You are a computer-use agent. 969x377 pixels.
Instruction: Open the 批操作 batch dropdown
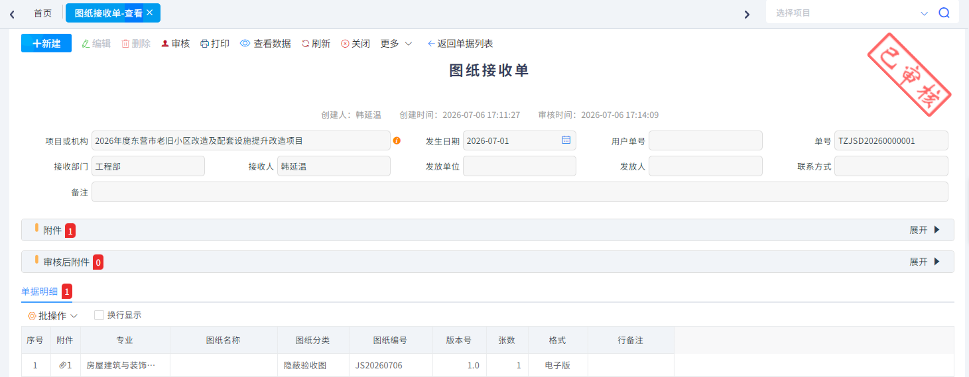coord(52,315)
